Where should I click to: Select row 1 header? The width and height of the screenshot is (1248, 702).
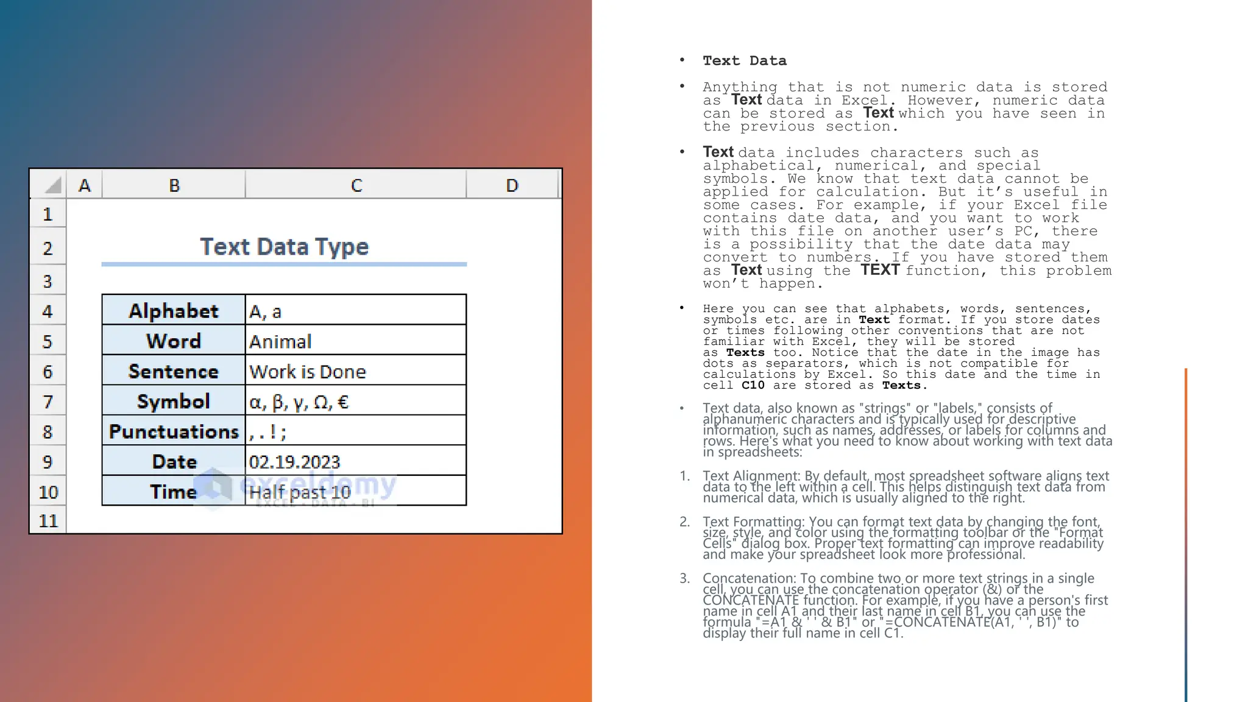coord(48,214)
